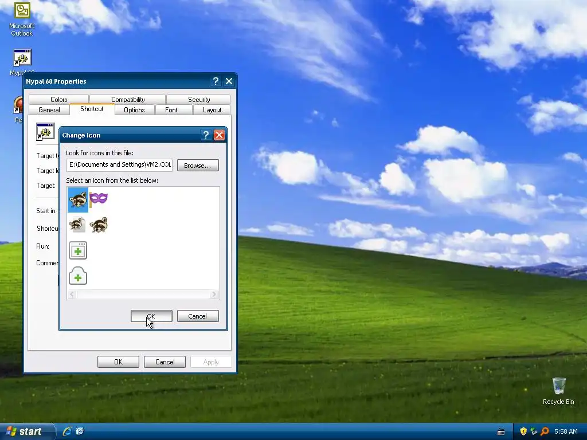Image resolution: width=587 pixels, height=440 pixels.
Task: Browse for another icon file
Action: click(198, 166)
